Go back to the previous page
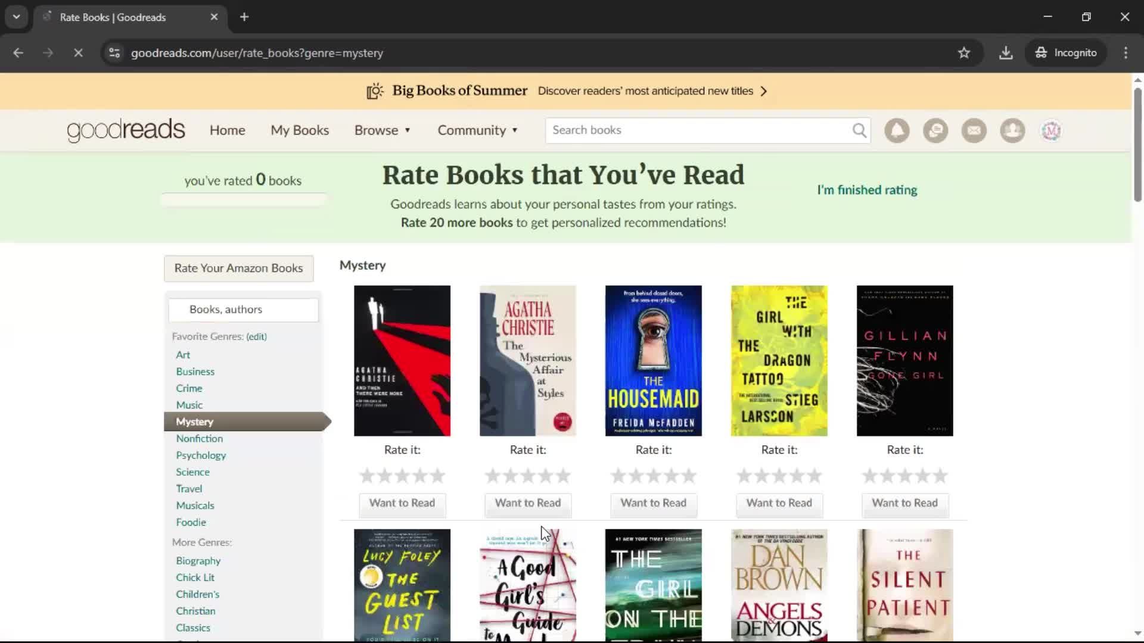This screenshot has height=643, width=1144. pos(18,53)
